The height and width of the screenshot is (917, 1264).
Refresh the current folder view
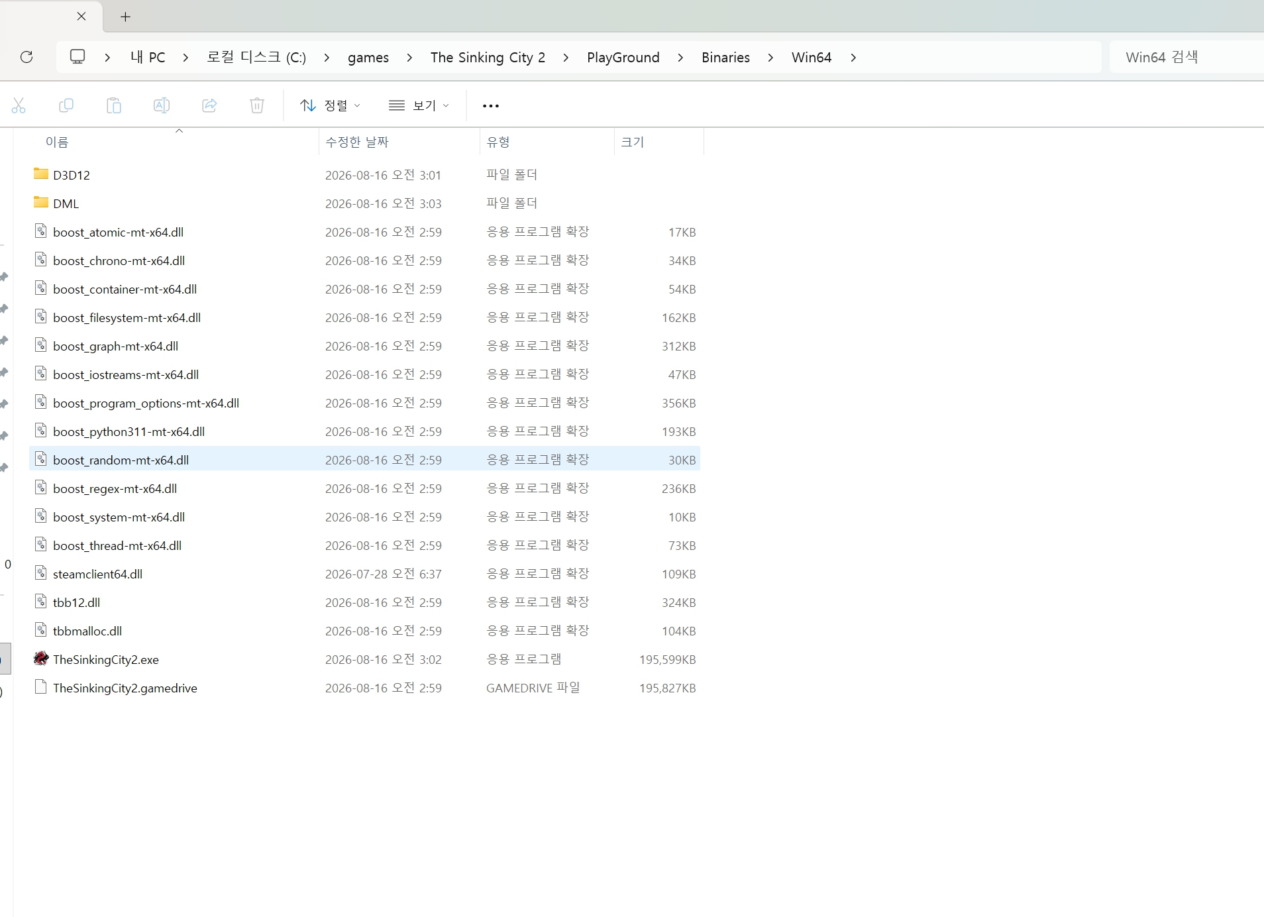point(26,57)
